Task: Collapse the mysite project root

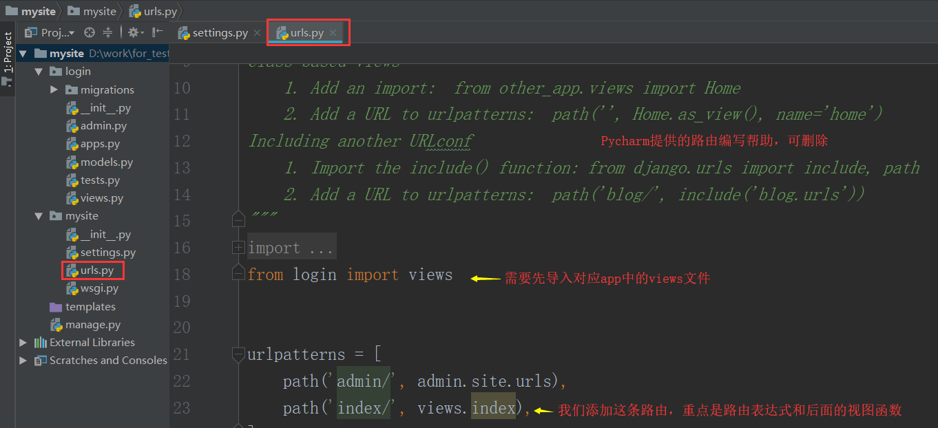Action: [x=23, y=54]
